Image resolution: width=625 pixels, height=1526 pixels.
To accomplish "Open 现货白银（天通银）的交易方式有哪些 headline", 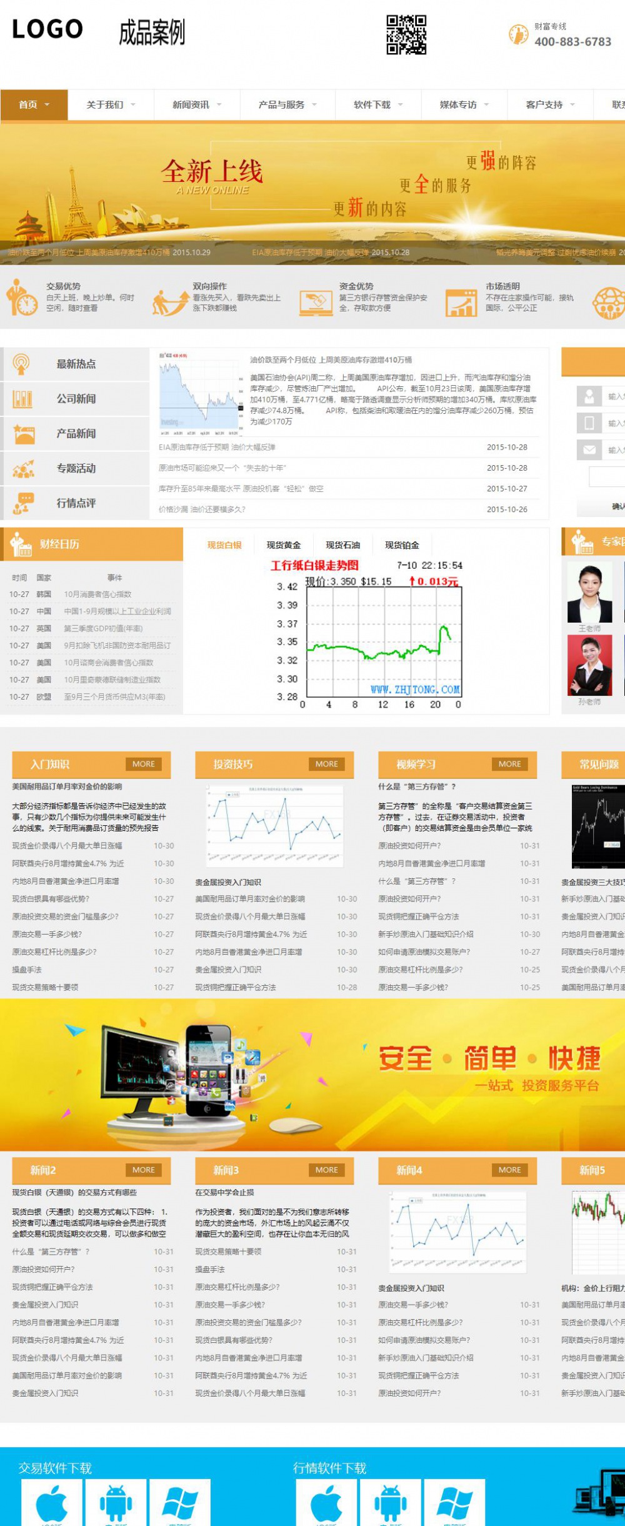I will coord(74,1193).
